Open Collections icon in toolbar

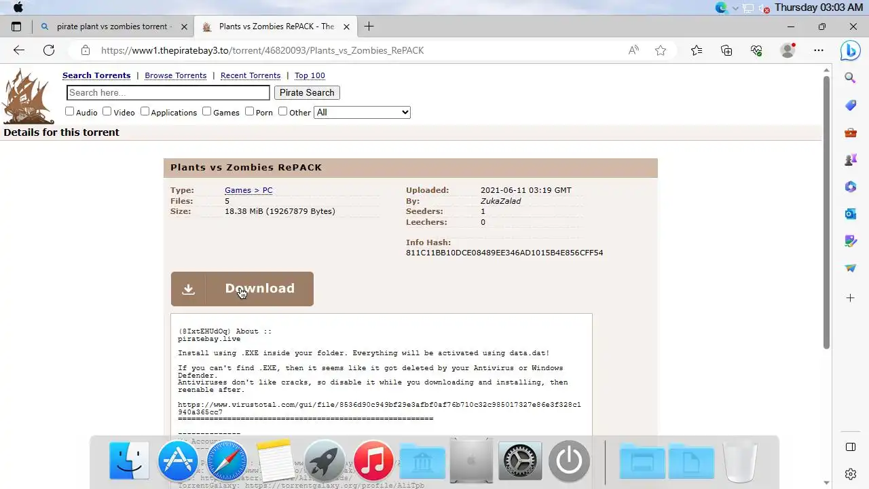click(x=726, y=50)
